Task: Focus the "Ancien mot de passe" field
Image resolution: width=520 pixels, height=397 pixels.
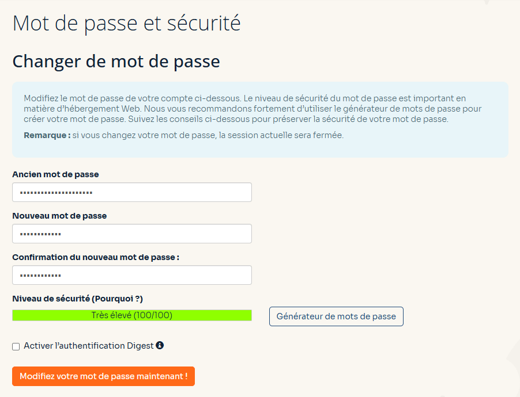Action: click(x=131, y=192)
